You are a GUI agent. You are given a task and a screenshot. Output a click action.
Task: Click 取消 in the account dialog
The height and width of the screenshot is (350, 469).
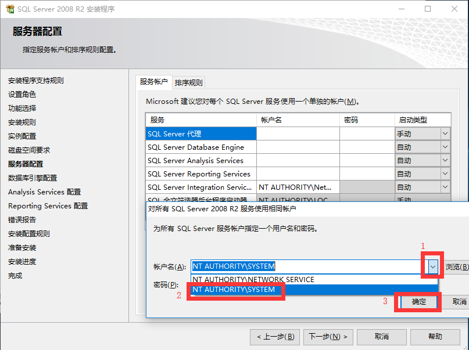(x=455, y=302)
